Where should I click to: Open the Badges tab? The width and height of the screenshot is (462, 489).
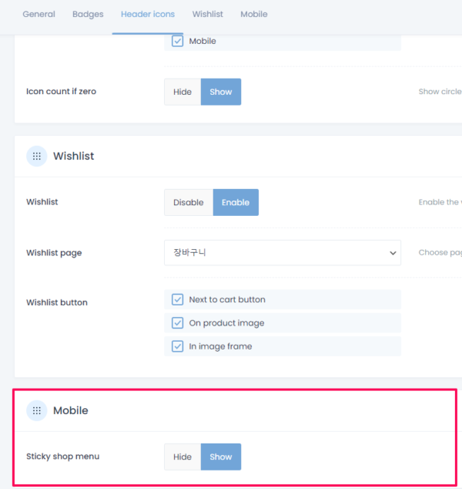tap(88, 14)
